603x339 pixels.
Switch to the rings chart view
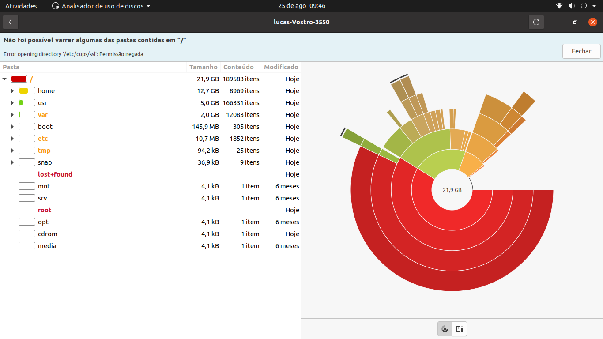(445, 329)
